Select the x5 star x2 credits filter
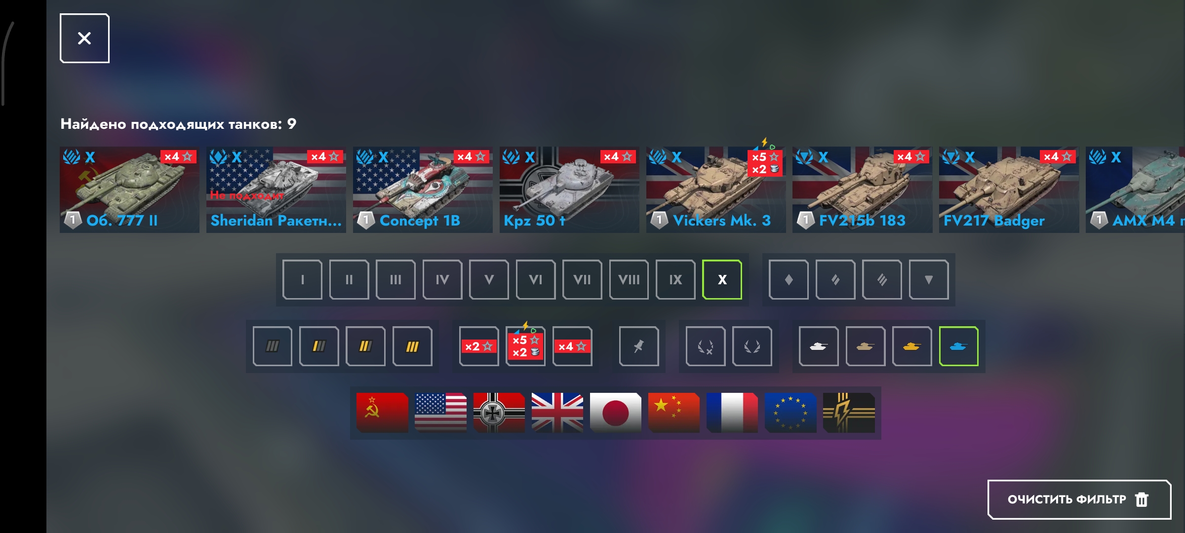 coord(525,346)
